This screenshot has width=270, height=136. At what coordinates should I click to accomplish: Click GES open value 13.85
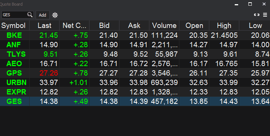coord(199,101)
